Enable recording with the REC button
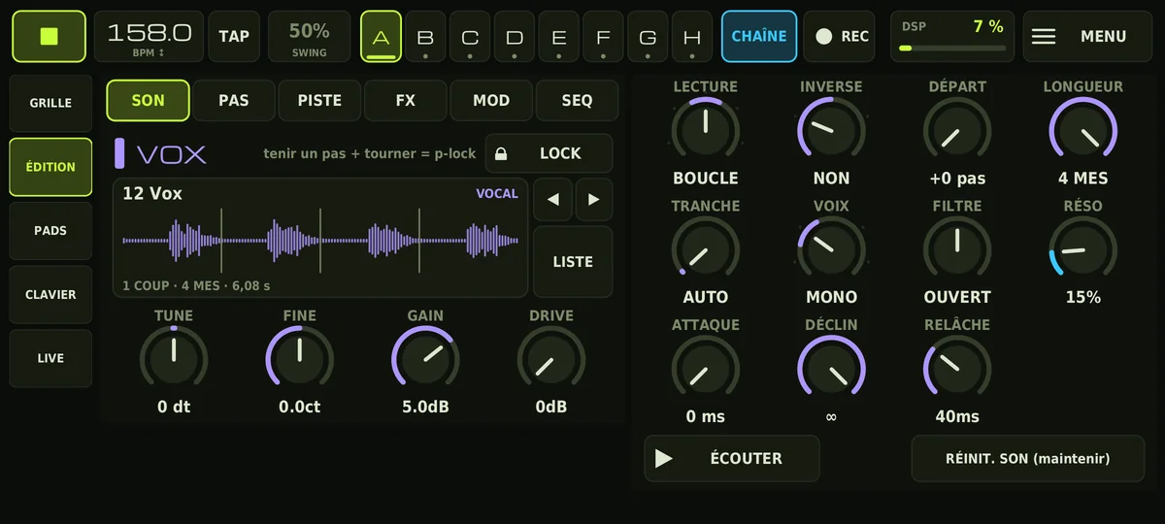This screenshot has height=524, width=1165. tap(841, 36)
